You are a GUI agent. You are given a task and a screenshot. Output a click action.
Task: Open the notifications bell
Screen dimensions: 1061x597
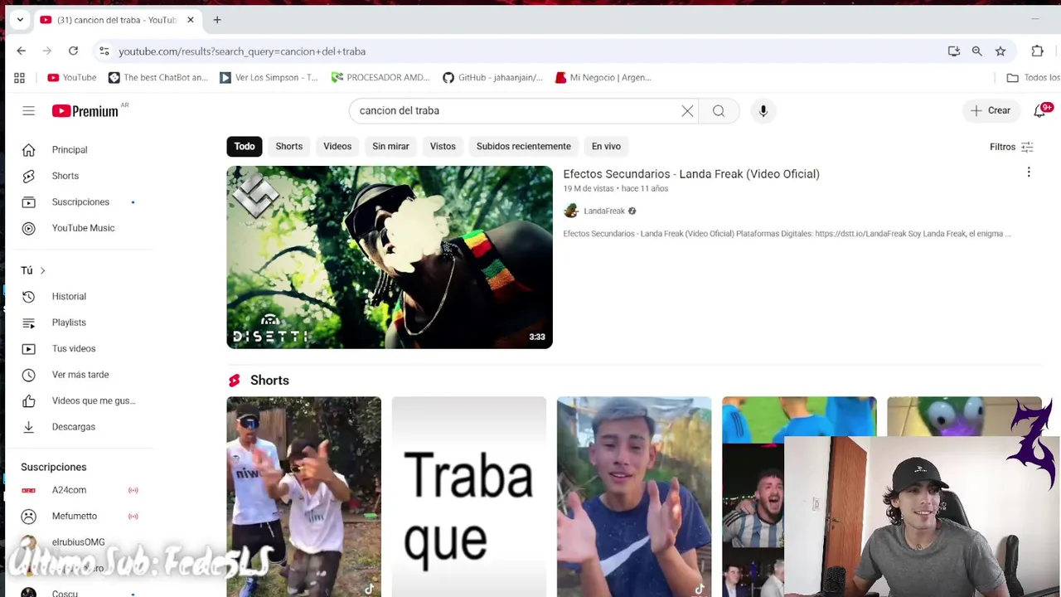click(x=1040, y=110)
